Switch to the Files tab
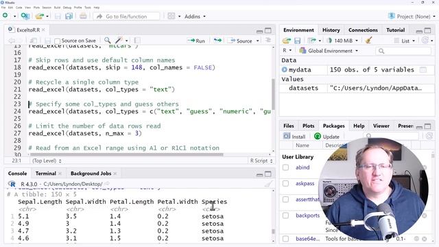Screen dimensions: 439x247 coord(288,126)
